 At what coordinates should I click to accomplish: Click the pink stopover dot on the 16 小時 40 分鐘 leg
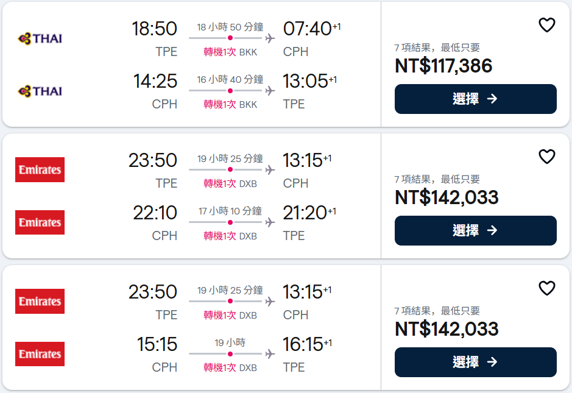pyautogui.click(x=230, y=91)
